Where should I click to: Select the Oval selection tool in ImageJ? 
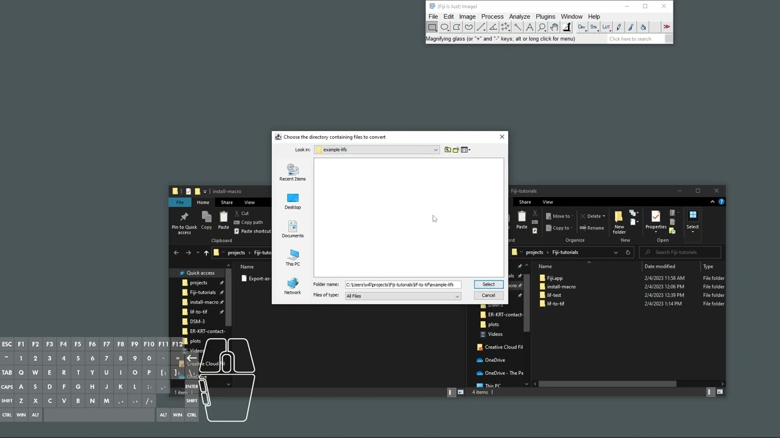[444, 27]
